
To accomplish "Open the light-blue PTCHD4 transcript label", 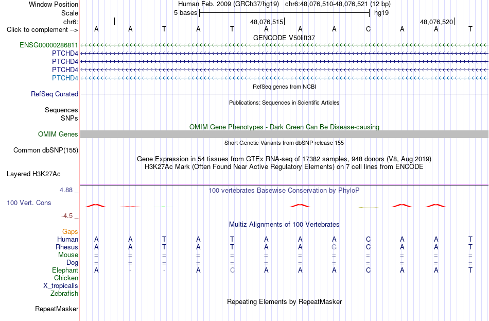I will pos(65,78).
